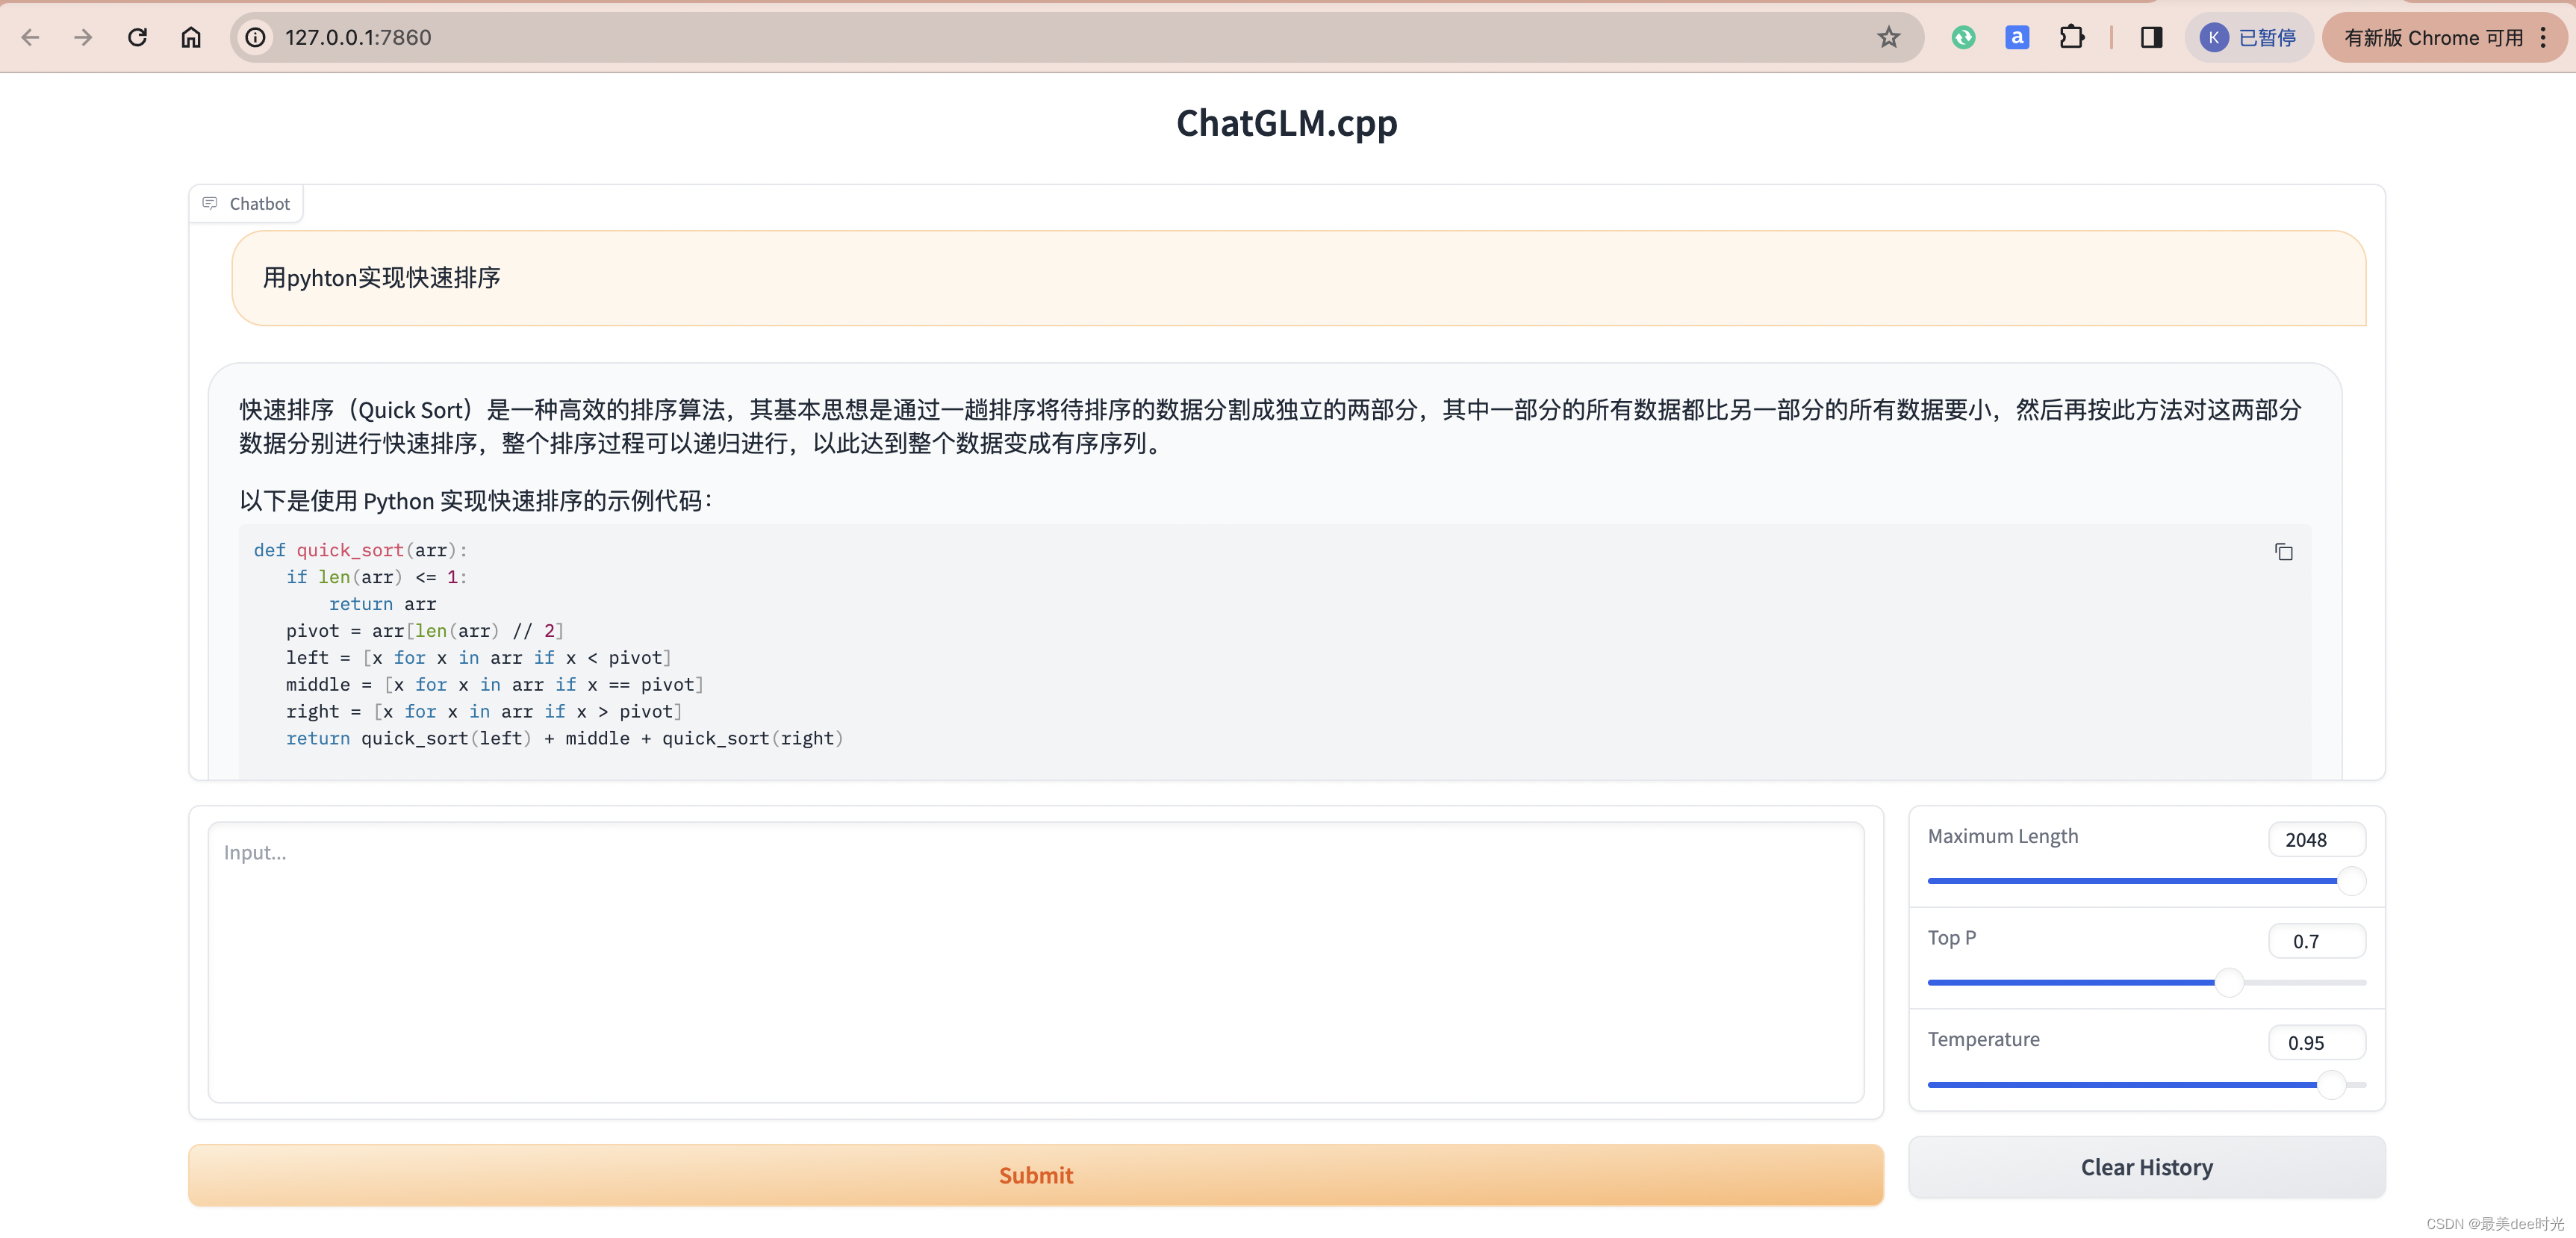Click the code line starting with 'pivot ='
The image size is (2576, 1238).
click(x=425, y=631)
